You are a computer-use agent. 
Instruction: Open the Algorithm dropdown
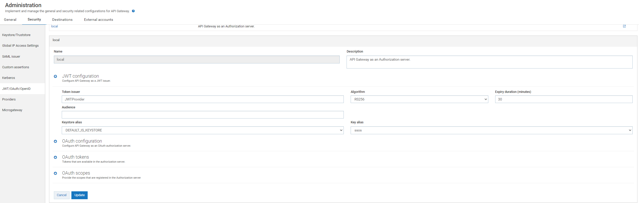click(419, 99)
